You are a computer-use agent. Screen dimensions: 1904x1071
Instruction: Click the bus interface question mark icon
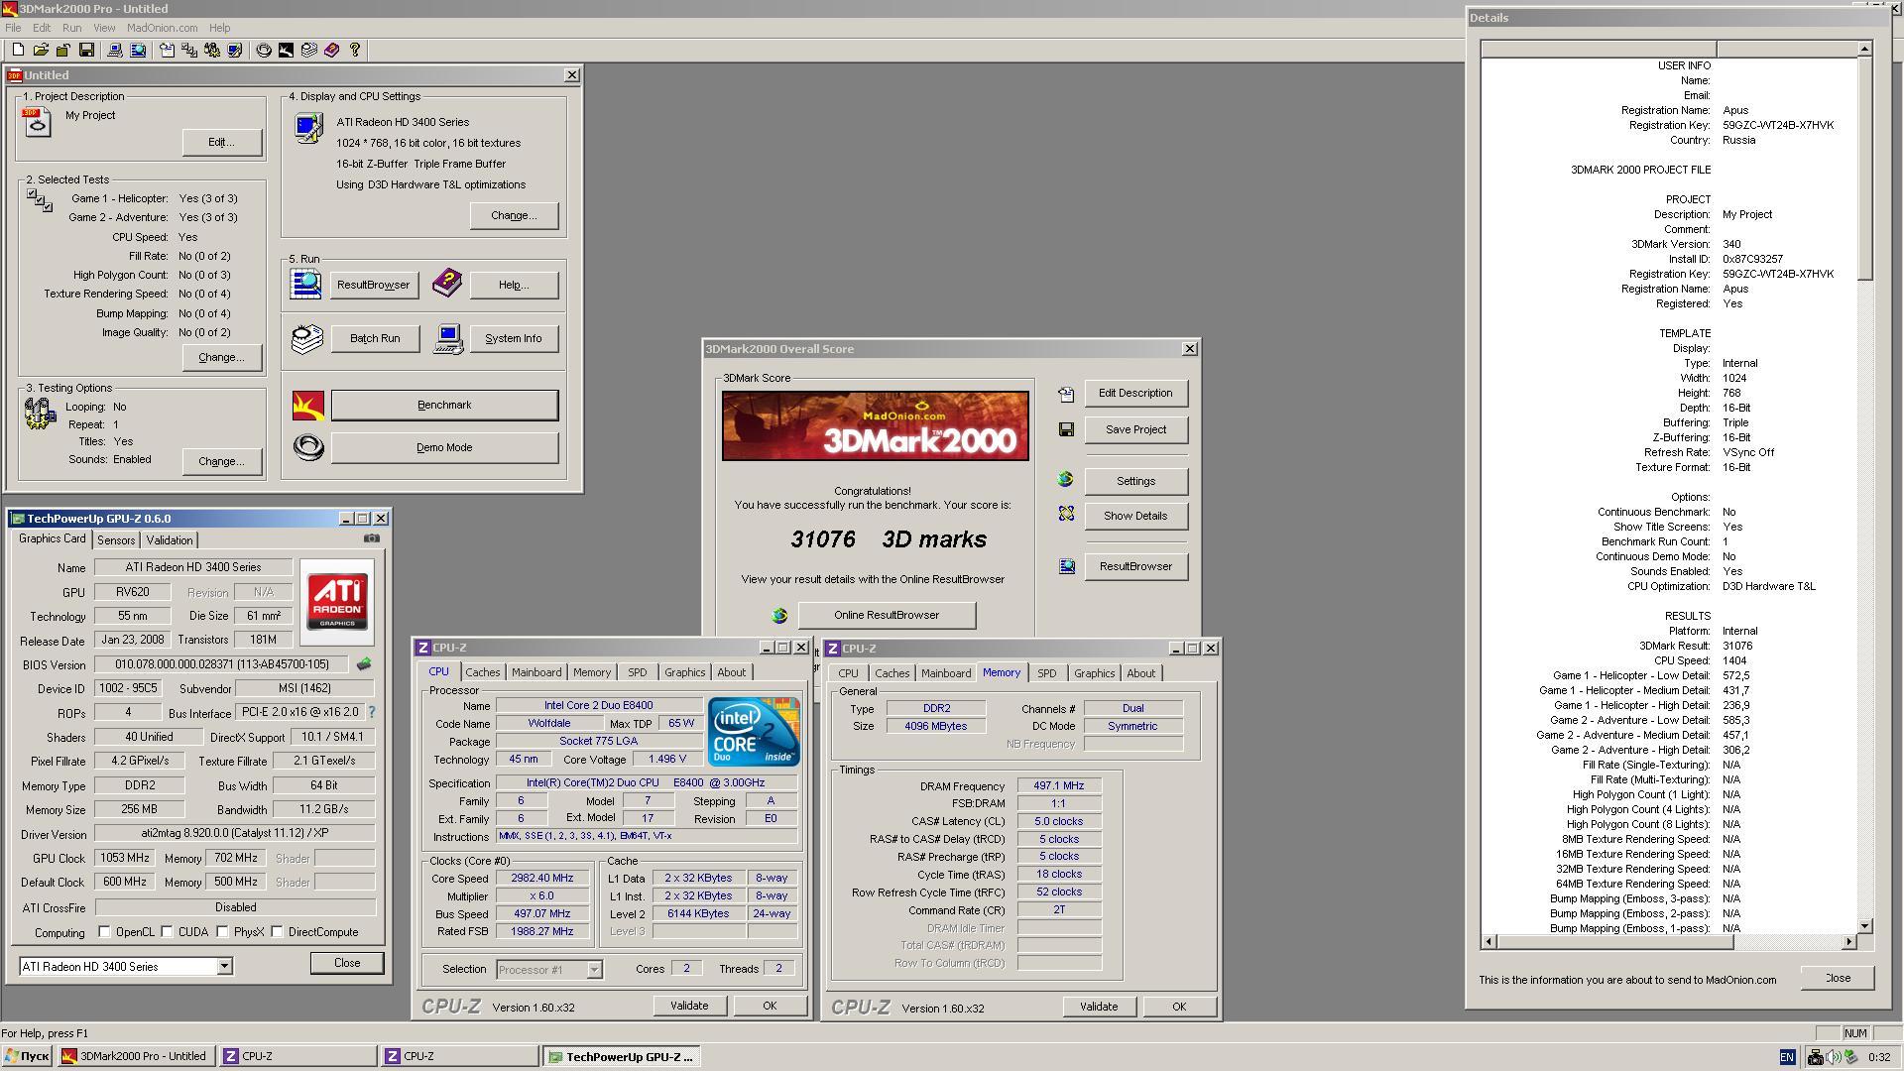click(372, 712)
